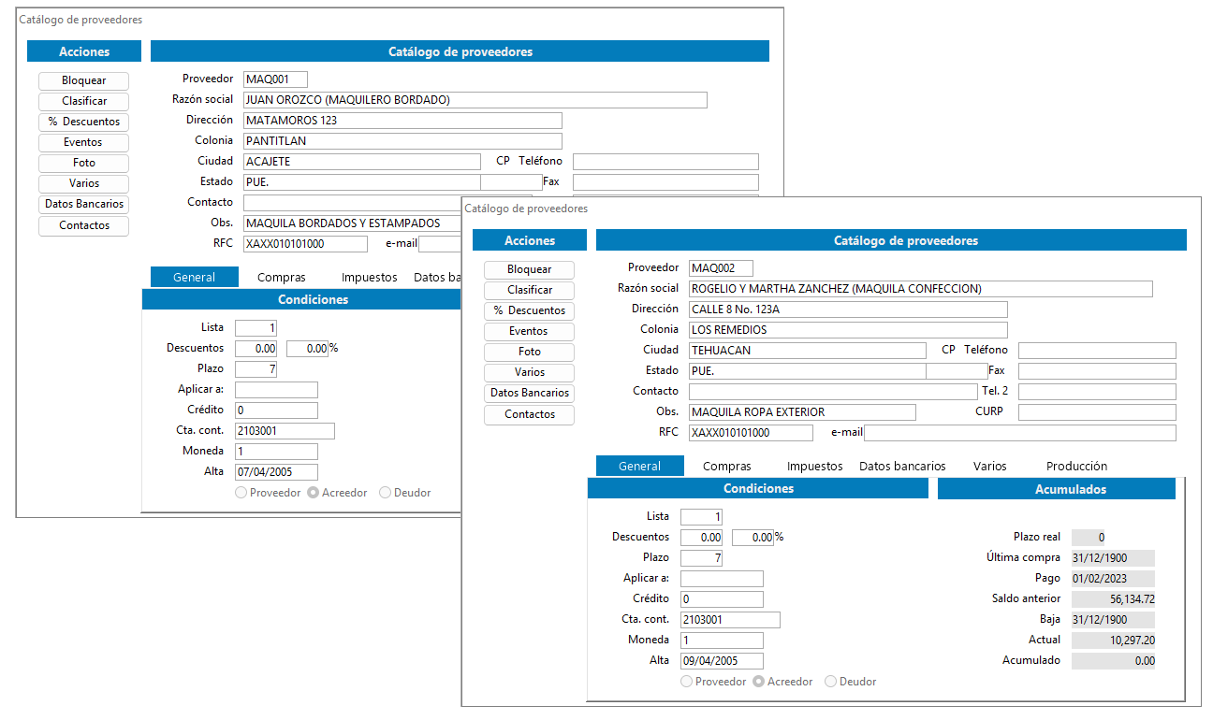Select General tab in MAQ001 window
This screenshot has height=720, width=1213.
click(194, 277)
